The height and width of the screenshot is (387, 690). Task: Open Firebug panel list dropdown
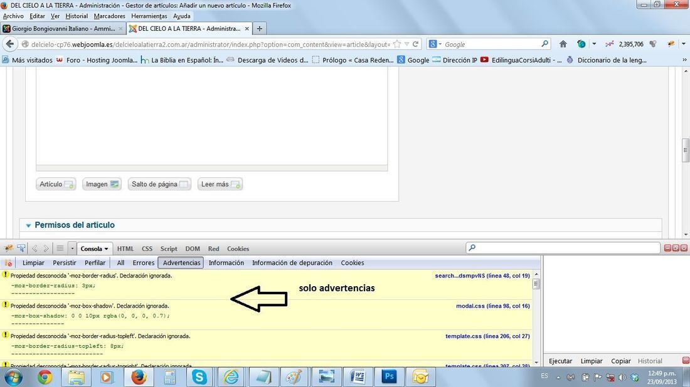[x=72, y=249]
